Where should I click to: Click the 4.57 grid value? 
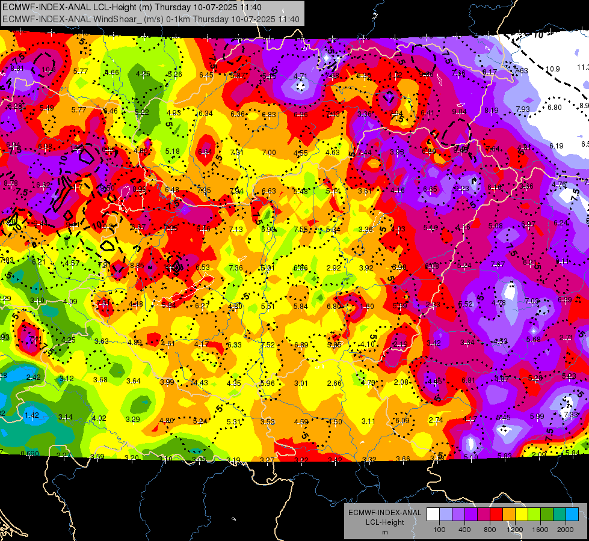(72, 263)
